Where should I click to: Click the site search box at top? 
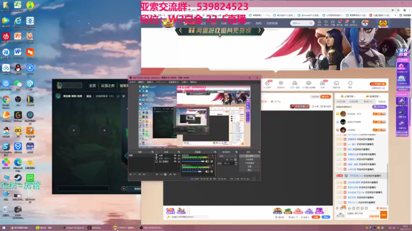tap(302, 23)
